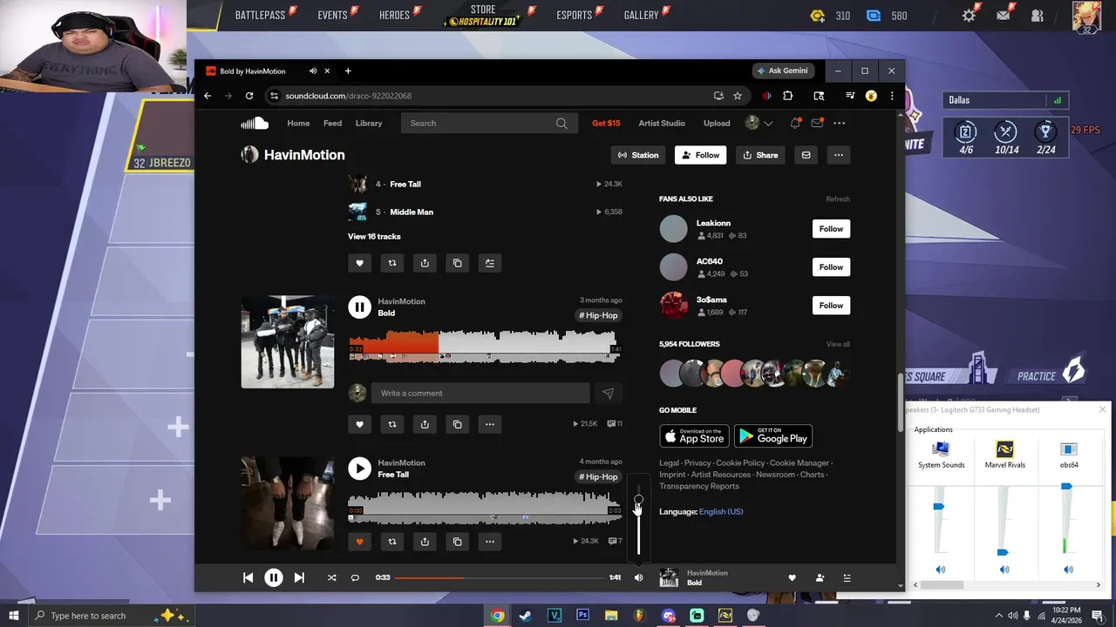
Task: Mute the browser tab via speaker icon
Action: click(x=313, y=71)
